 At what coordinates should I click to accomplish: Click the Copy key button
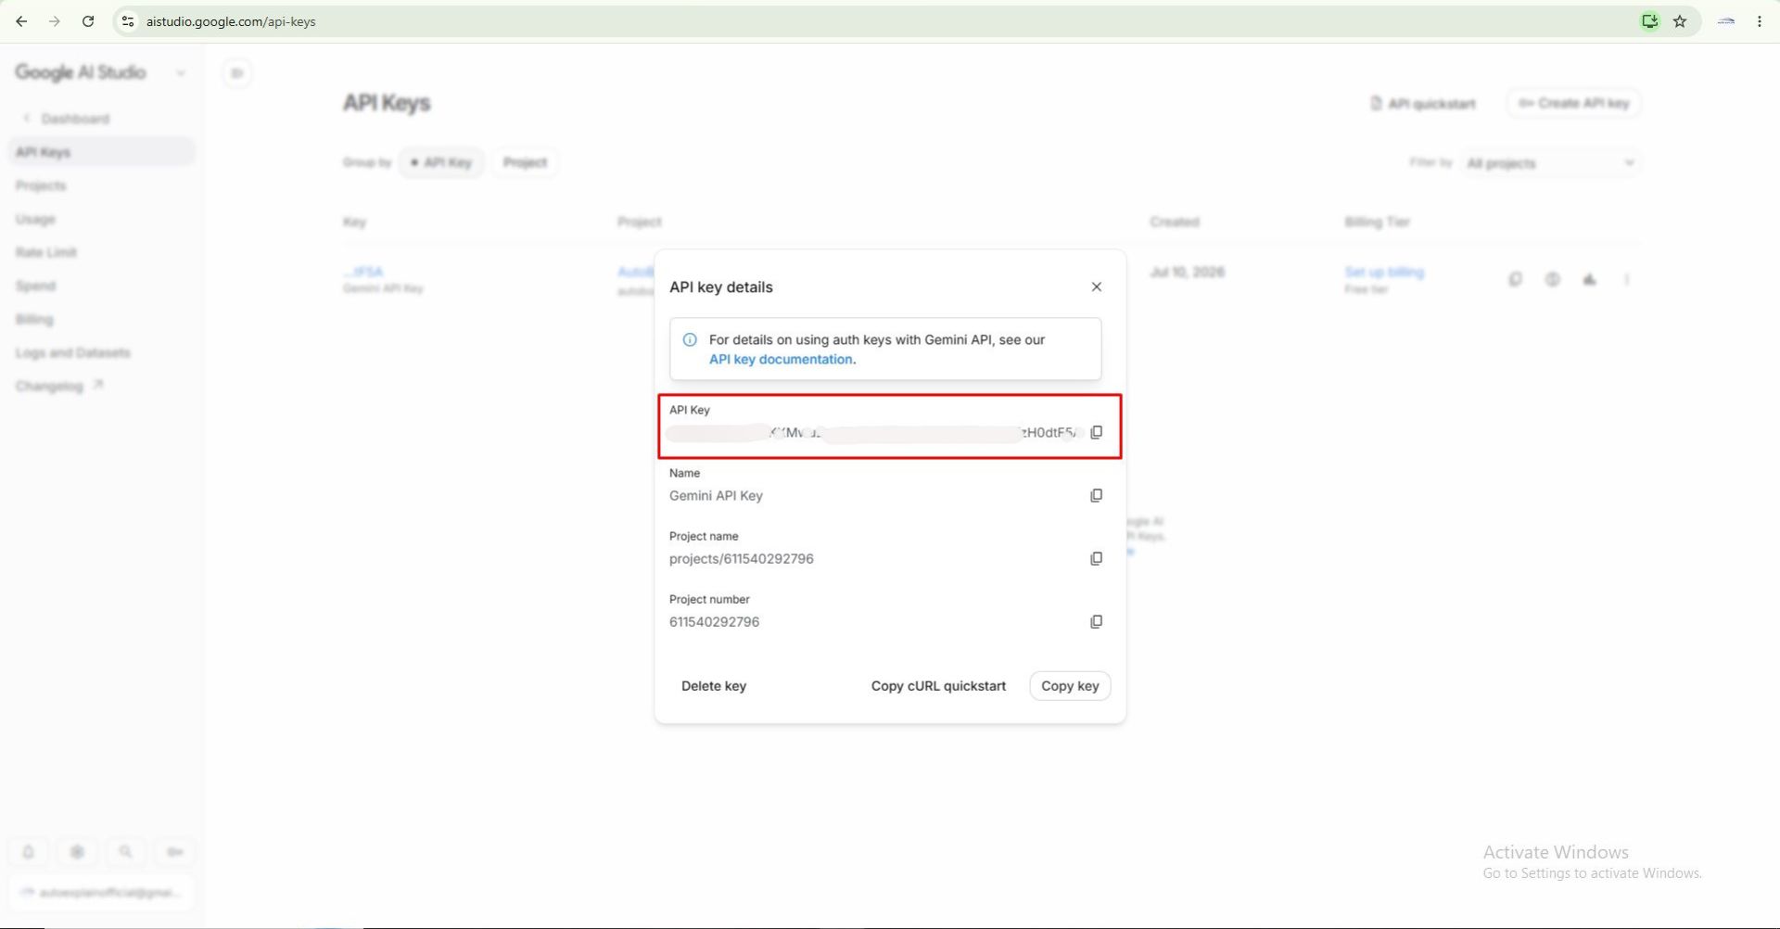tap(1070, 686)
